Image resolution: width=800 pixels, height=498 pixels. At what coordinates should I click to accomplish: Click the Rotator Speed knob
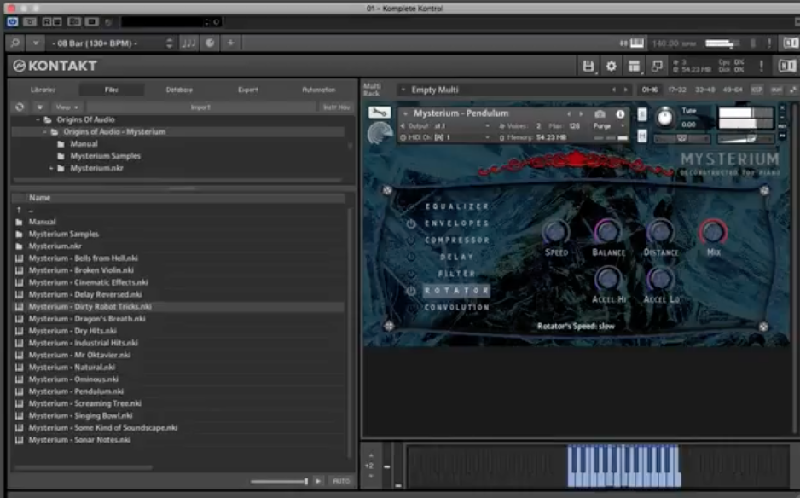(x=555, y=232)
